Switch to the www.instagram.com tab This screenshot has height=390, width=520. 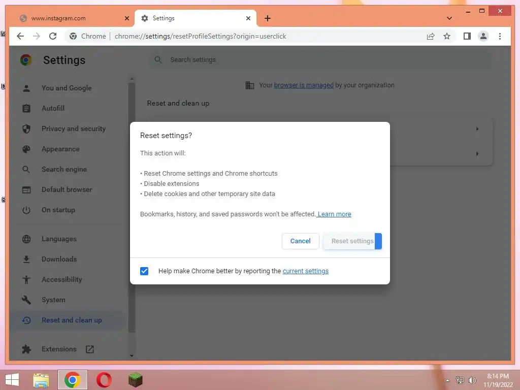(72, 18)
